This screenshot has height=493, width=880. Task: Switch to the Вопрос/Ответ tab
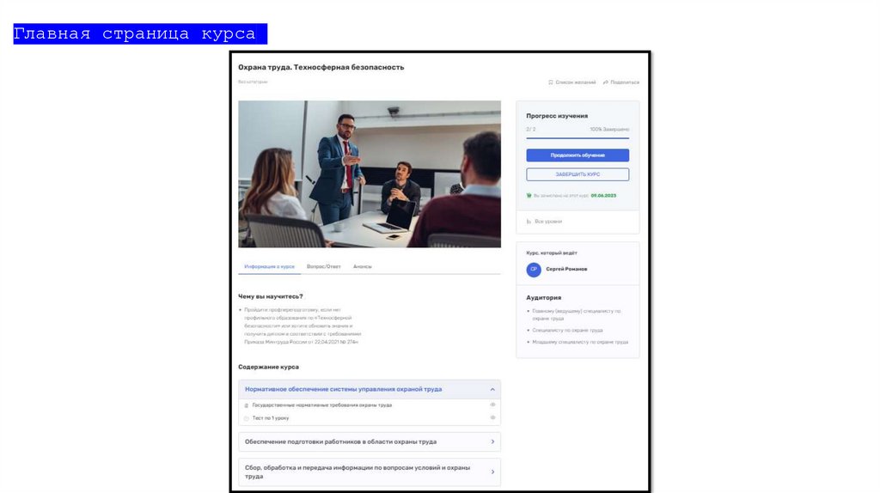(324, 267)
